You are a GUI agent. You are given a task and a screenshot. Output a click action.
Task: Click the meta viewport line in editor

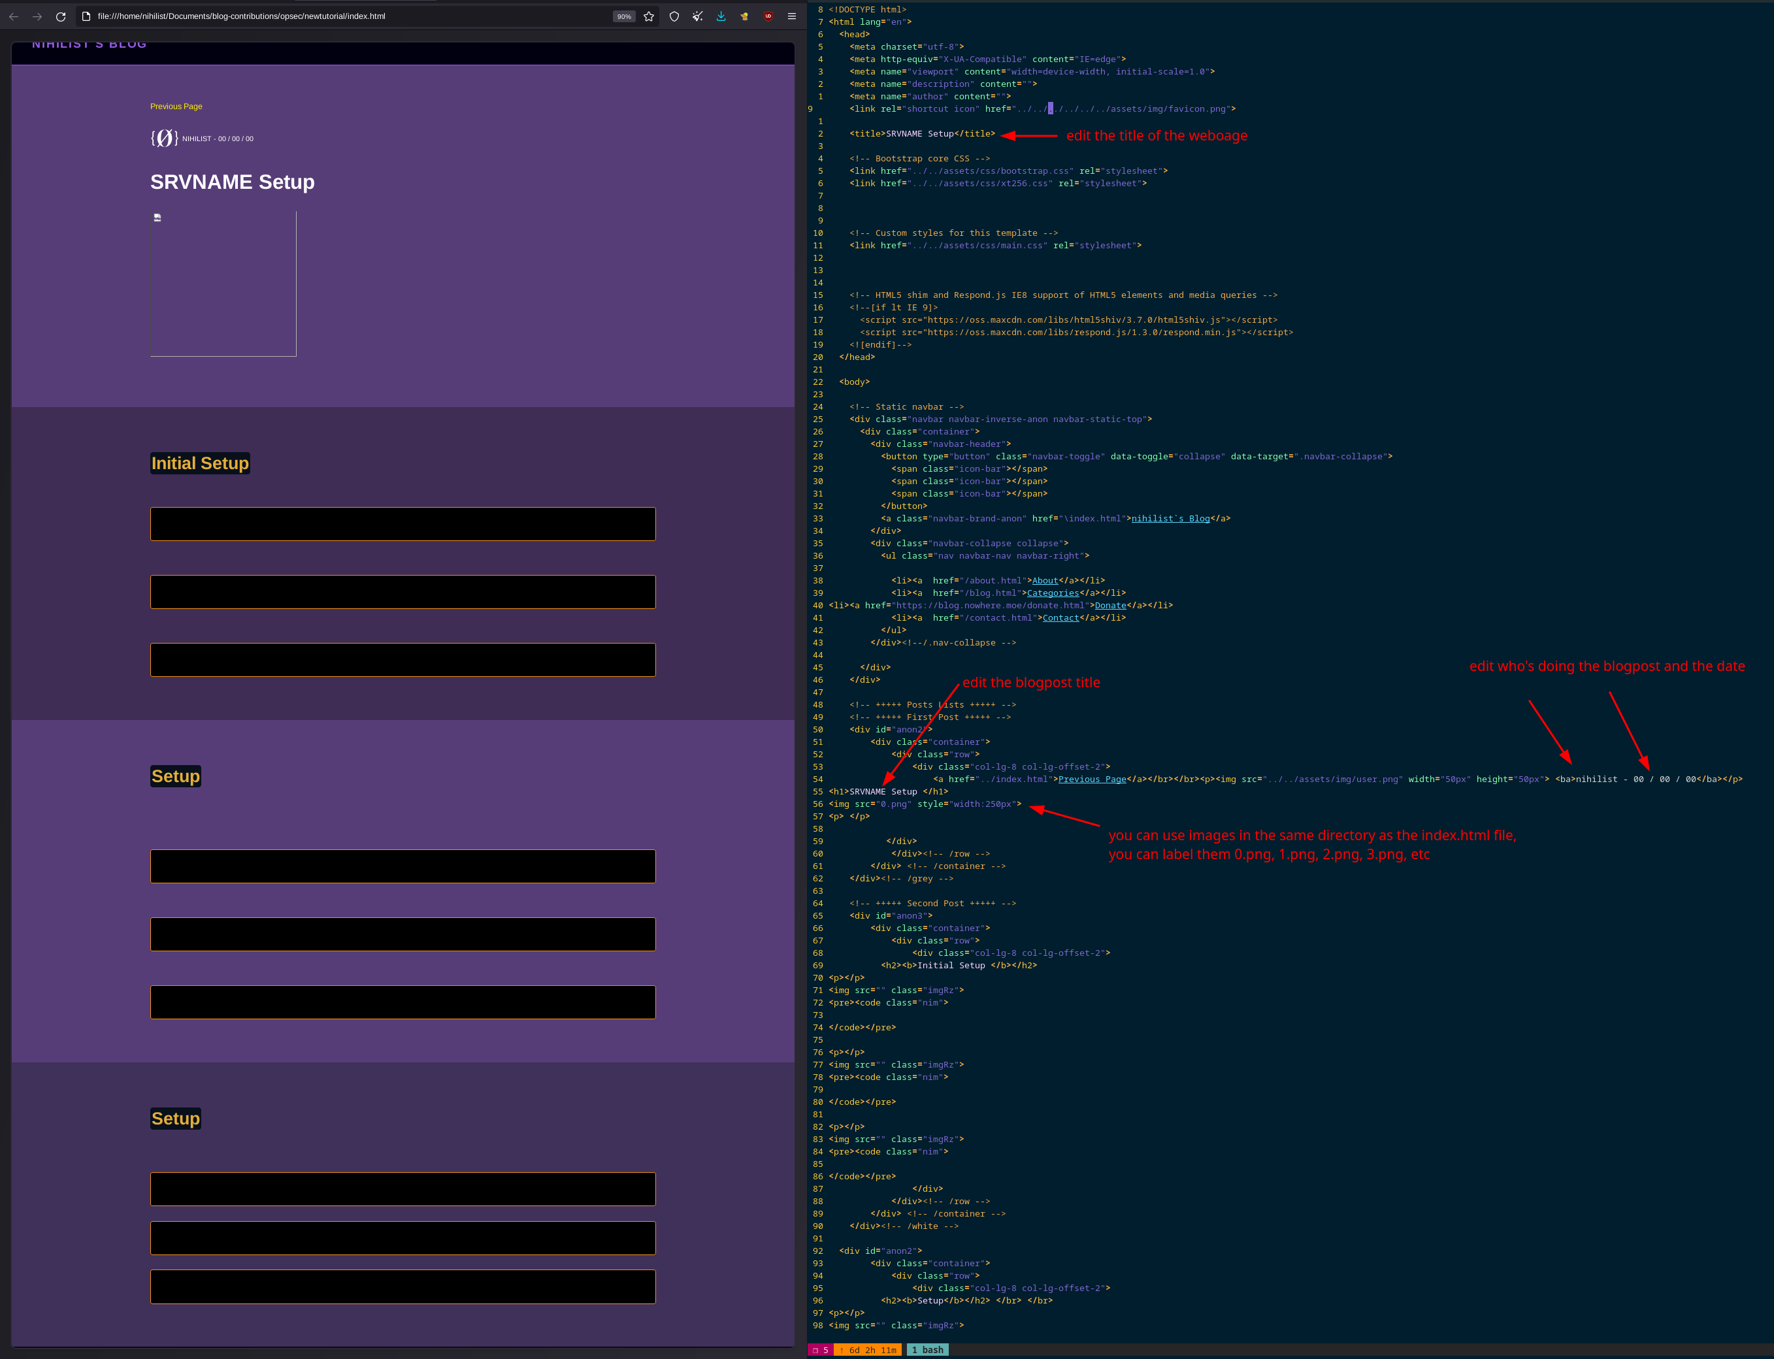click(x=1032, y=71)
